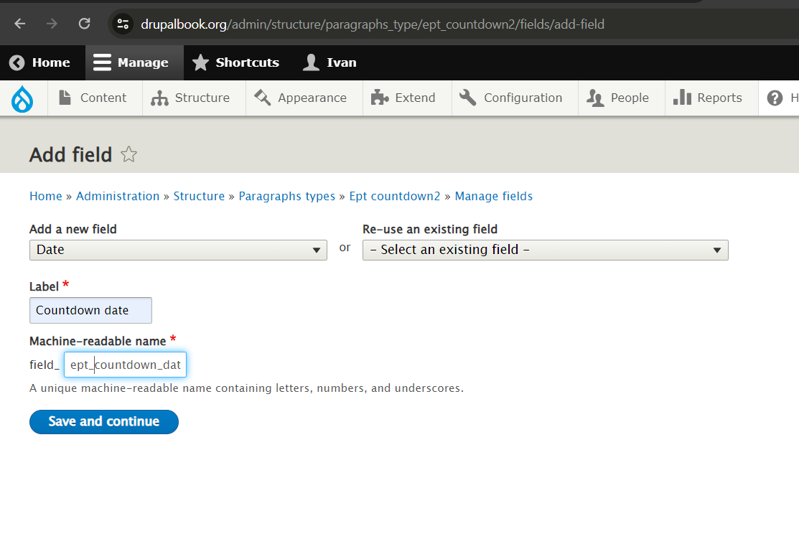This screenshot has width=799, height=539.
Task: Toggle the Manage menu tray
Action: click(x=131, y=62)
